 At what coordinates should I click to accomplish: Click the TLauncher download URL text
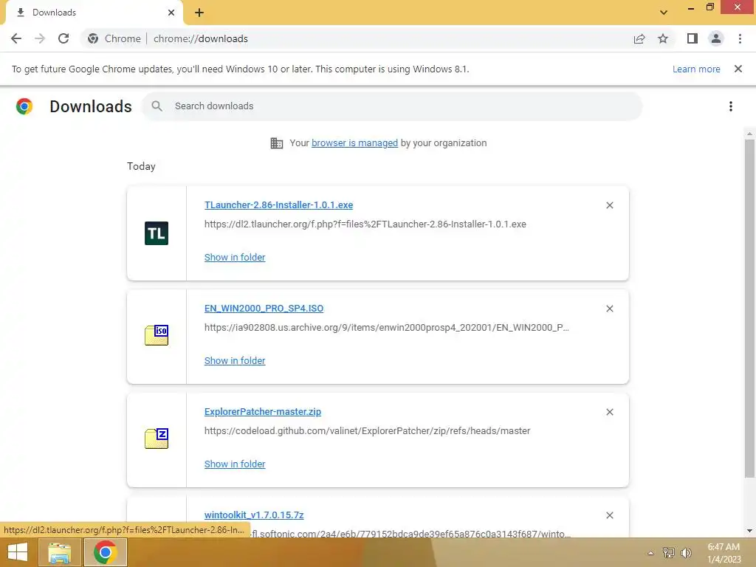tap(365, 224)
